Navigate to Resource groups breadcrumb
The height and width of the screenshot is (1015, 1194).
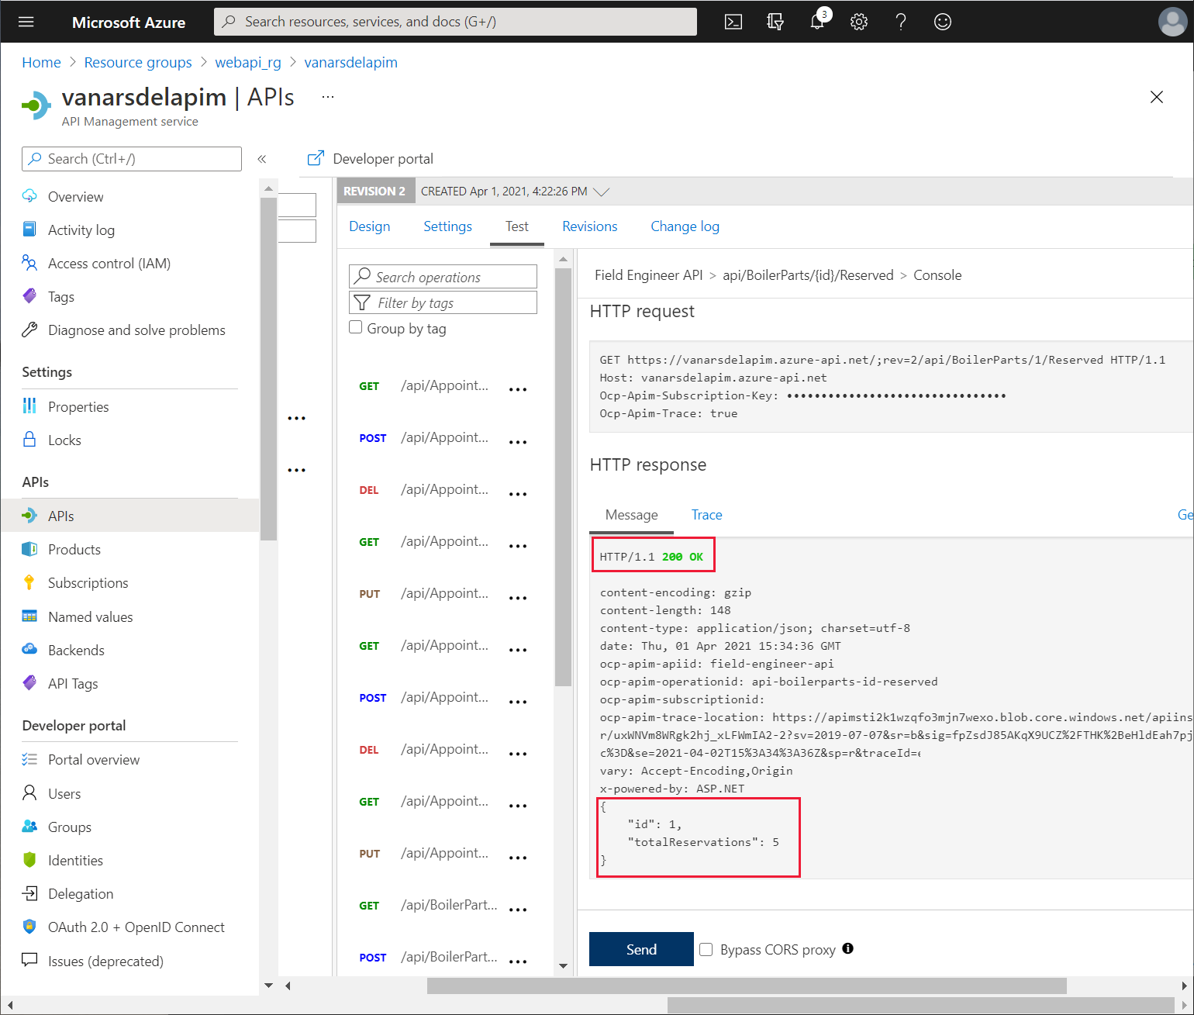click(x=138, y=63)
